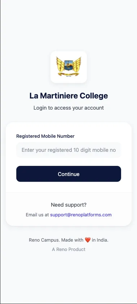Click the red heart emoji in footer
Image resolution: width=137 pixels, height=304 pixels.
pyautogui.click(x=88, y=240)
